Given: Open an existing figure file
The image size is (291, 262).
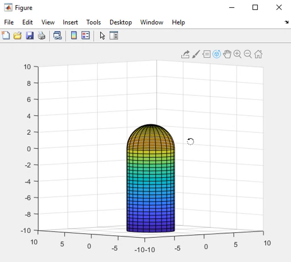Looking at the screenshot, I should [17, 36].
